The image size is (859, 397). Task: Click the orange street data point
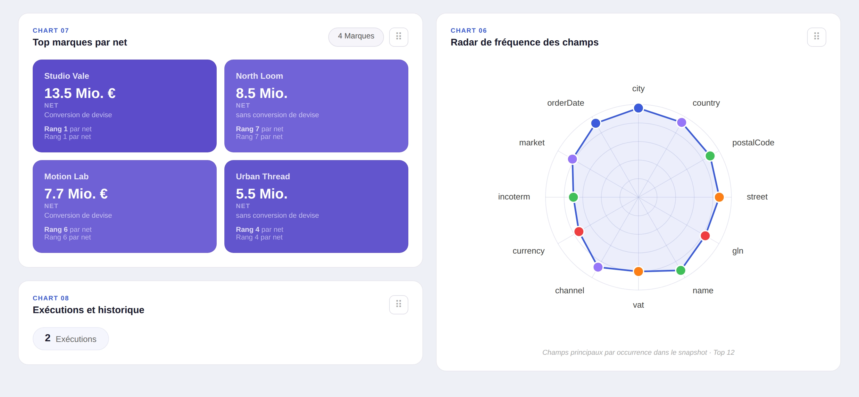click(x=719, y=198)
